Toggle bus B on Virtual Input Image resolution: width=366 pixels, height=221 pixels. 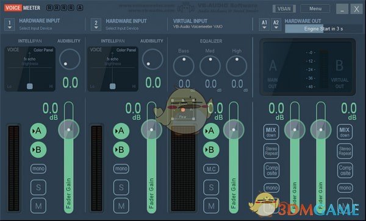pyautogui.click(x=211, y=150)
